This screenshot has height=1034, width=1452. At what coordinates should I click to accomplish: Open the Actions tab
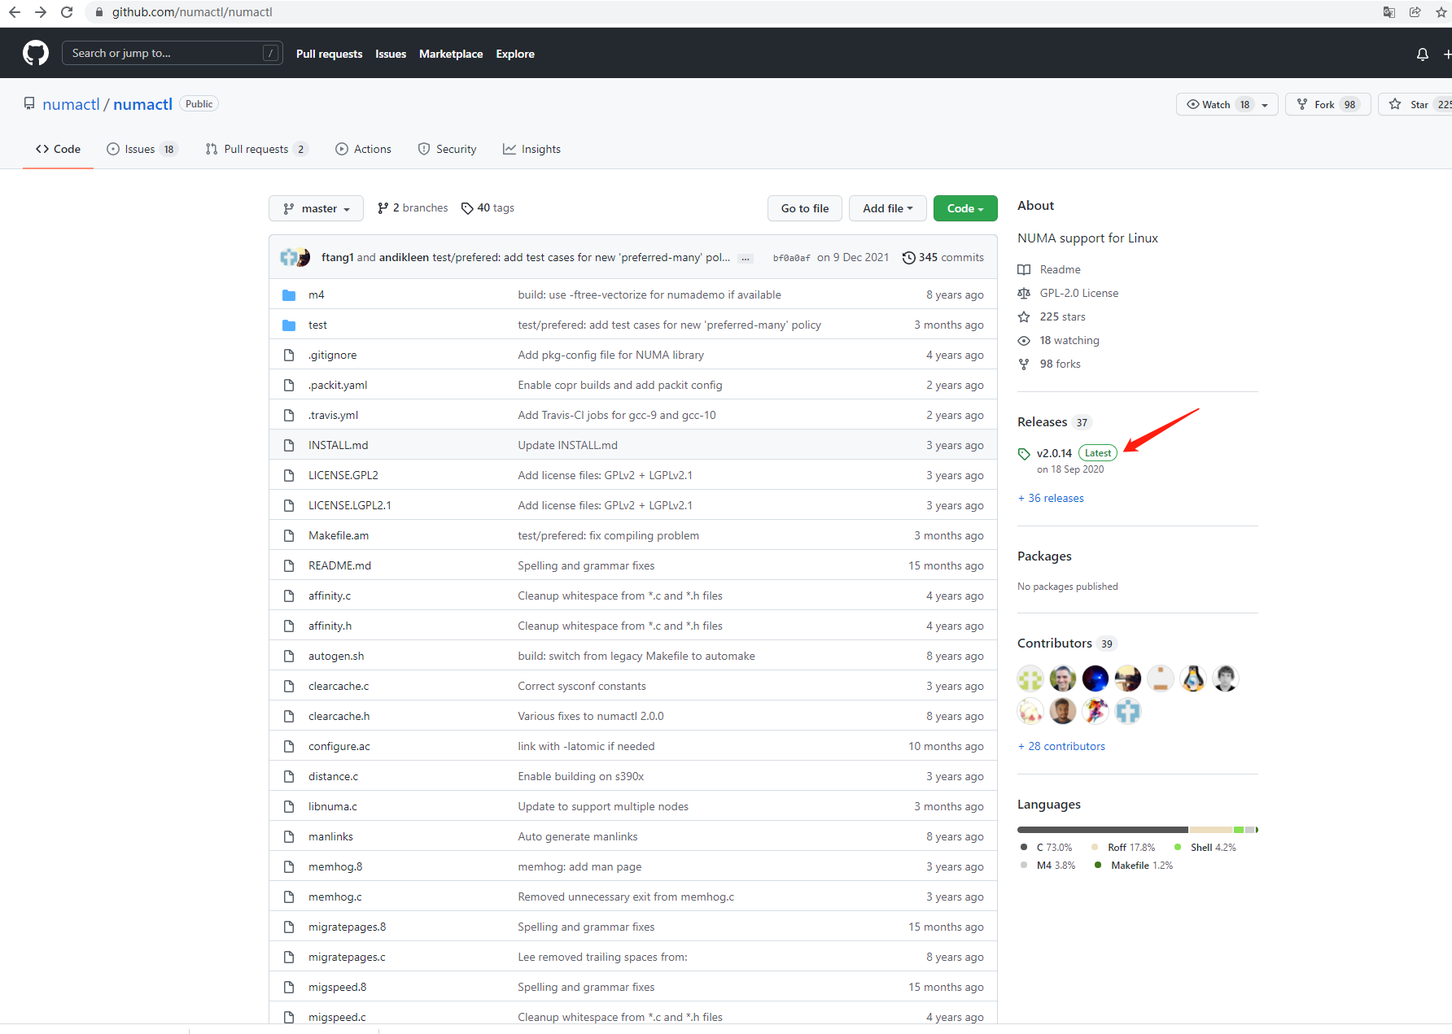pos(364,149)
